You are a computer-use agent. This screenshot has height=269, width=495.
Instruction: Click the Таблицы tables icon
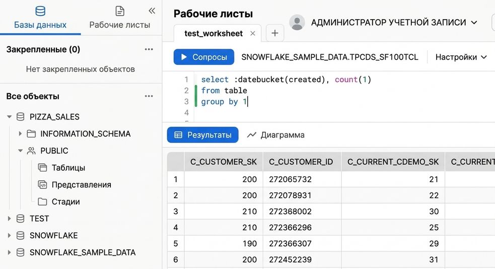pos(42,168)
